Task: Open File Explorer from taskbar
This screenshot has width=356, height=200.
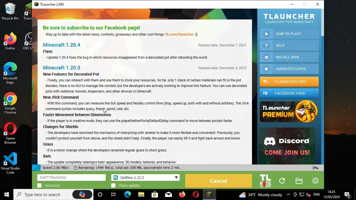Action: click(141, 194)
